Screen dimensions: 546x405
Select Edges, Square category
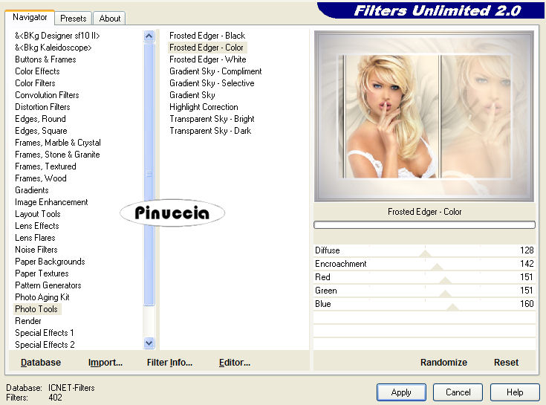point(41,131)
